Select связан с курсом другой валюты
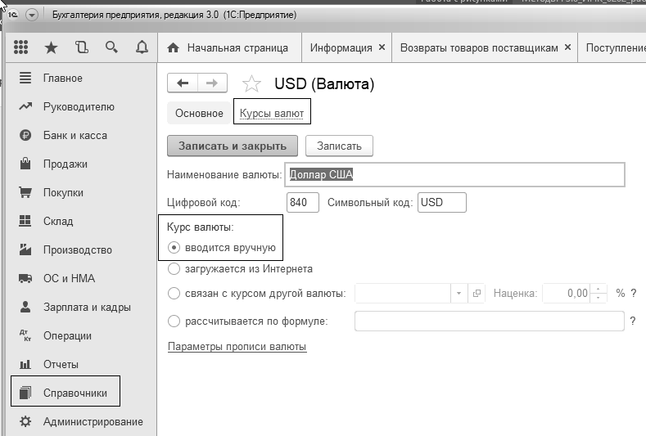 coord(174,294)
